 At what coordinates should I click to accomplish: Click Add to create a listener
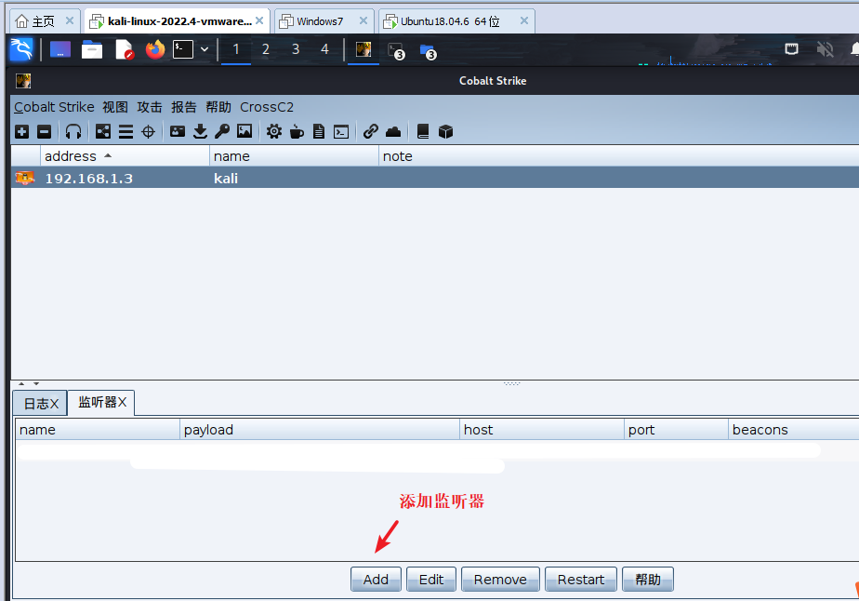(376, 579)
